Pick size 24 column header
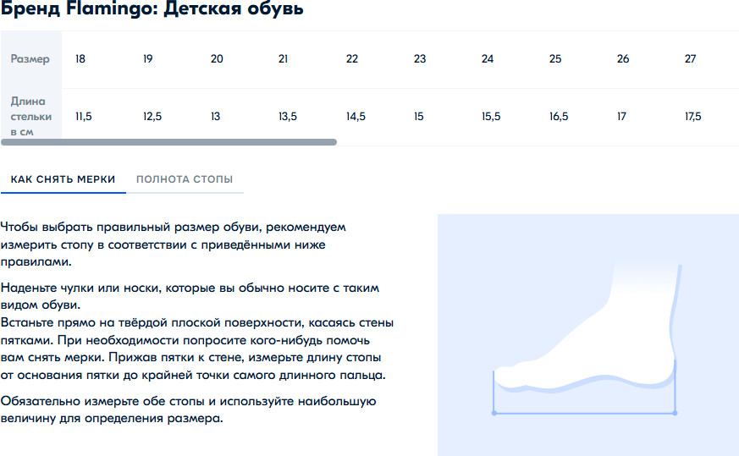Image resolution: width=739 pixels, height=456 pixels. (488, 59)
